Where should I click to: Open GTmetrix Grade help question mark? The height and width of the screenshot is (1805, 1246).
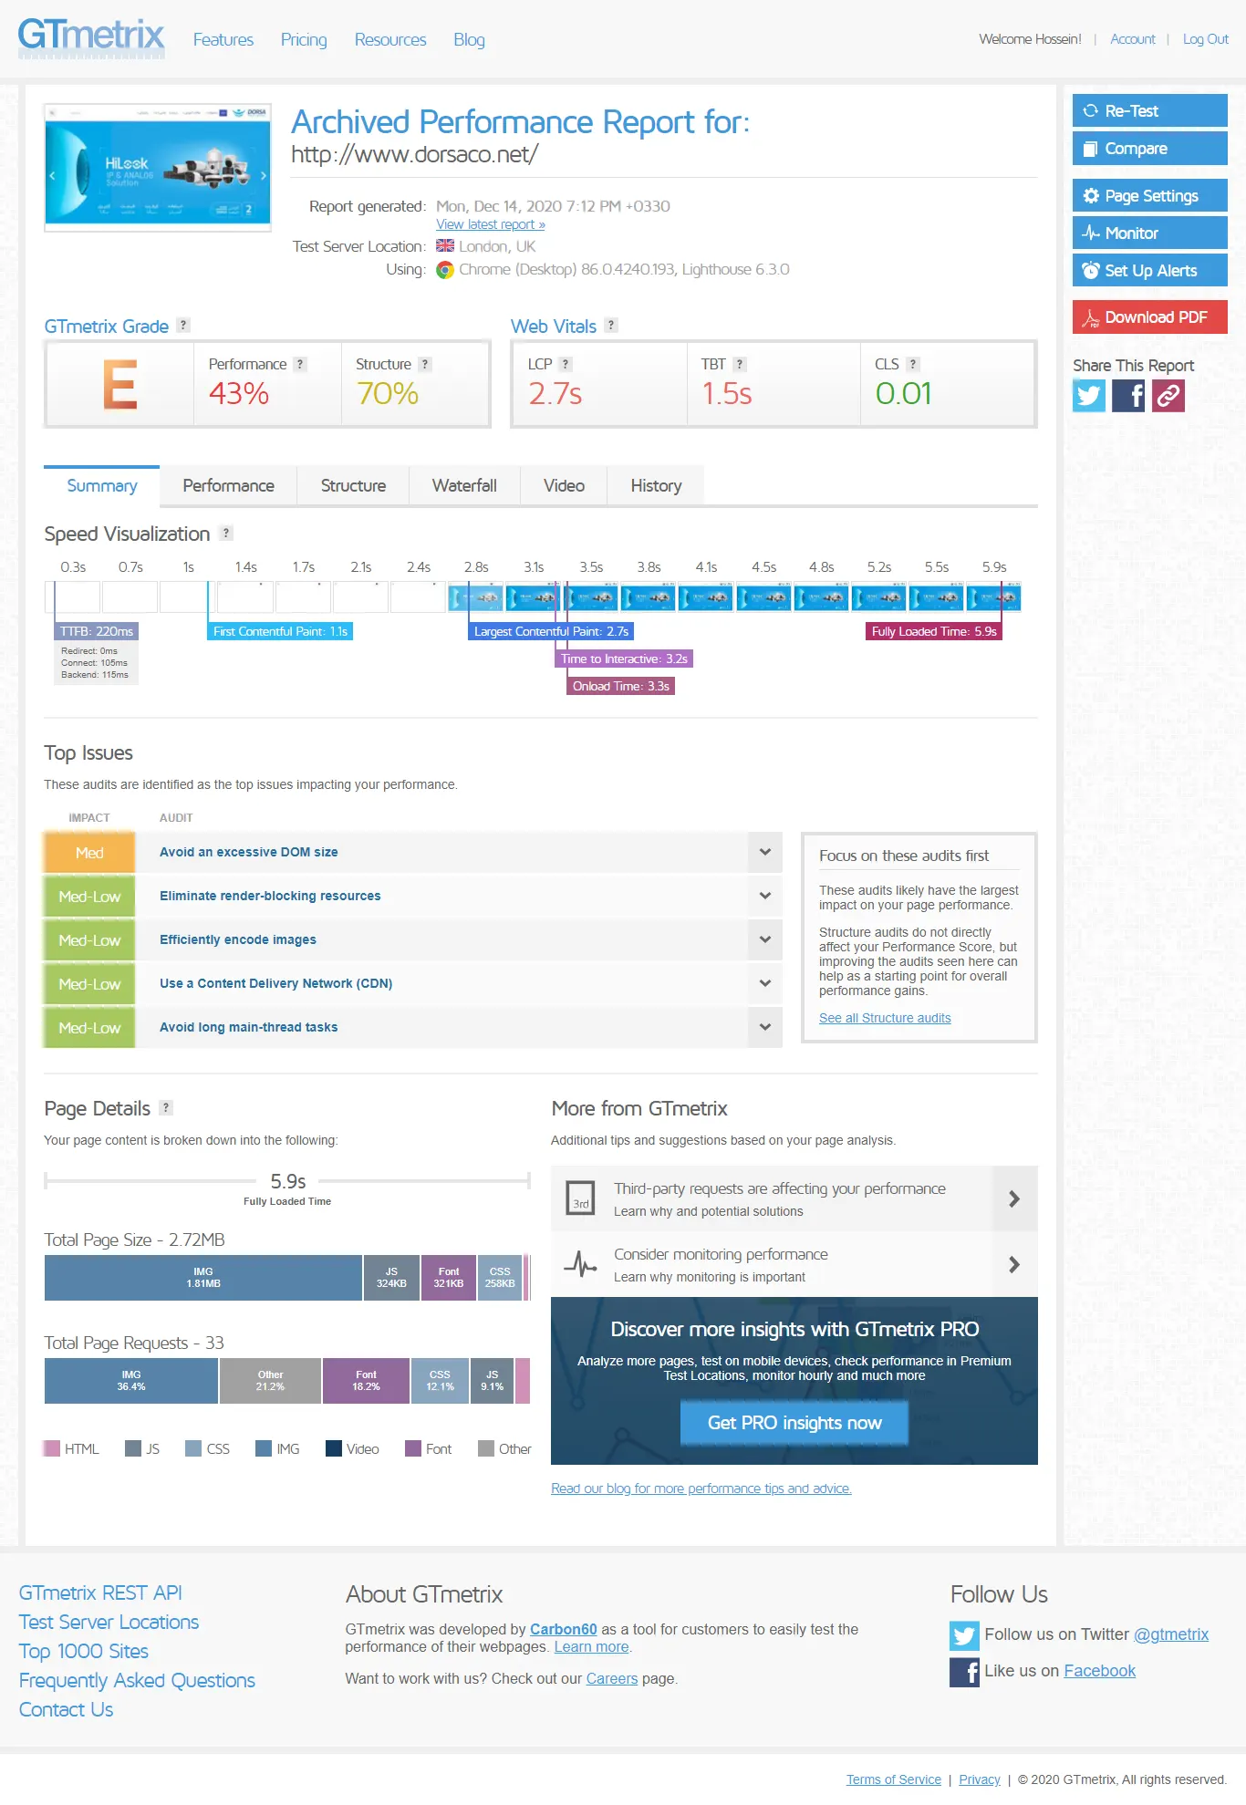click(x=183, y=326)
